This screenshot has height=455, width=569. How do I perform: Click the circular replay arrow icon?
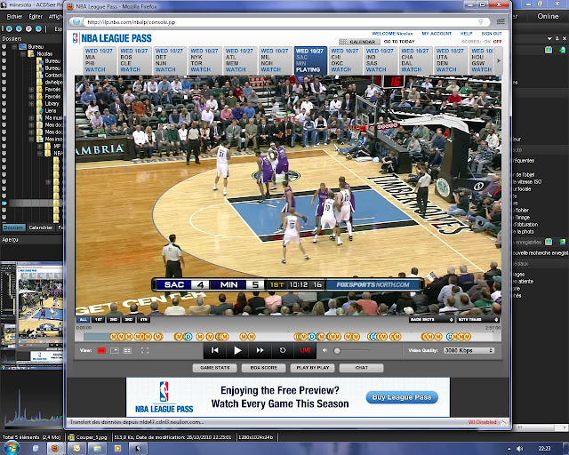tap(283, 350)
